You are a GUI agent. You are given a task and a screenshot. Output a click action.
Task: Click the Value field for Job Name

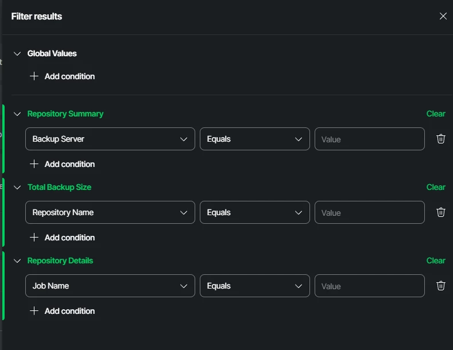(370, 286)
